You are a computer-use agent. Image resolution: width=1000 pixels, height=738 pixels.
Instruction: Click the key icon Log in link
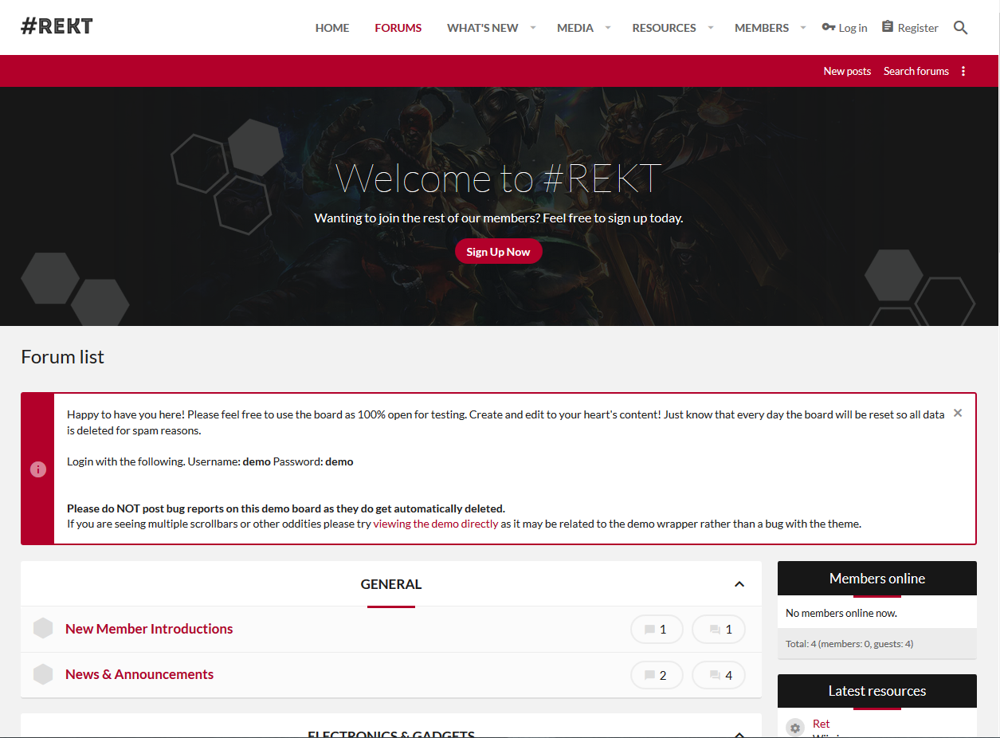845,28
